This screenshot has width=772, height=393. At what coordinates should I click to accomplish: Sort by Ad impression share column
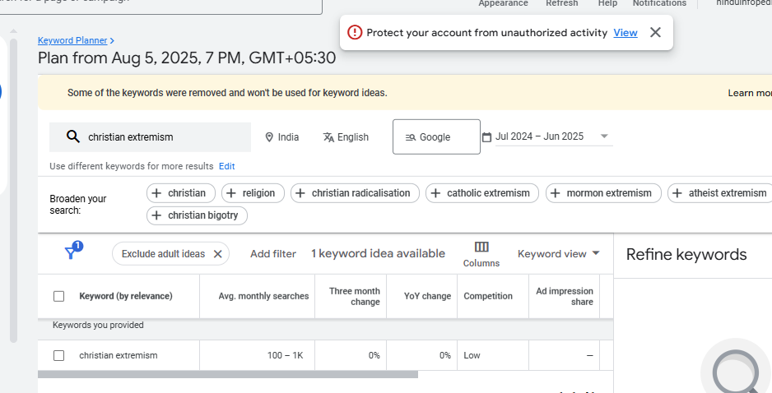pyautogui.click(x=565, y=297)
